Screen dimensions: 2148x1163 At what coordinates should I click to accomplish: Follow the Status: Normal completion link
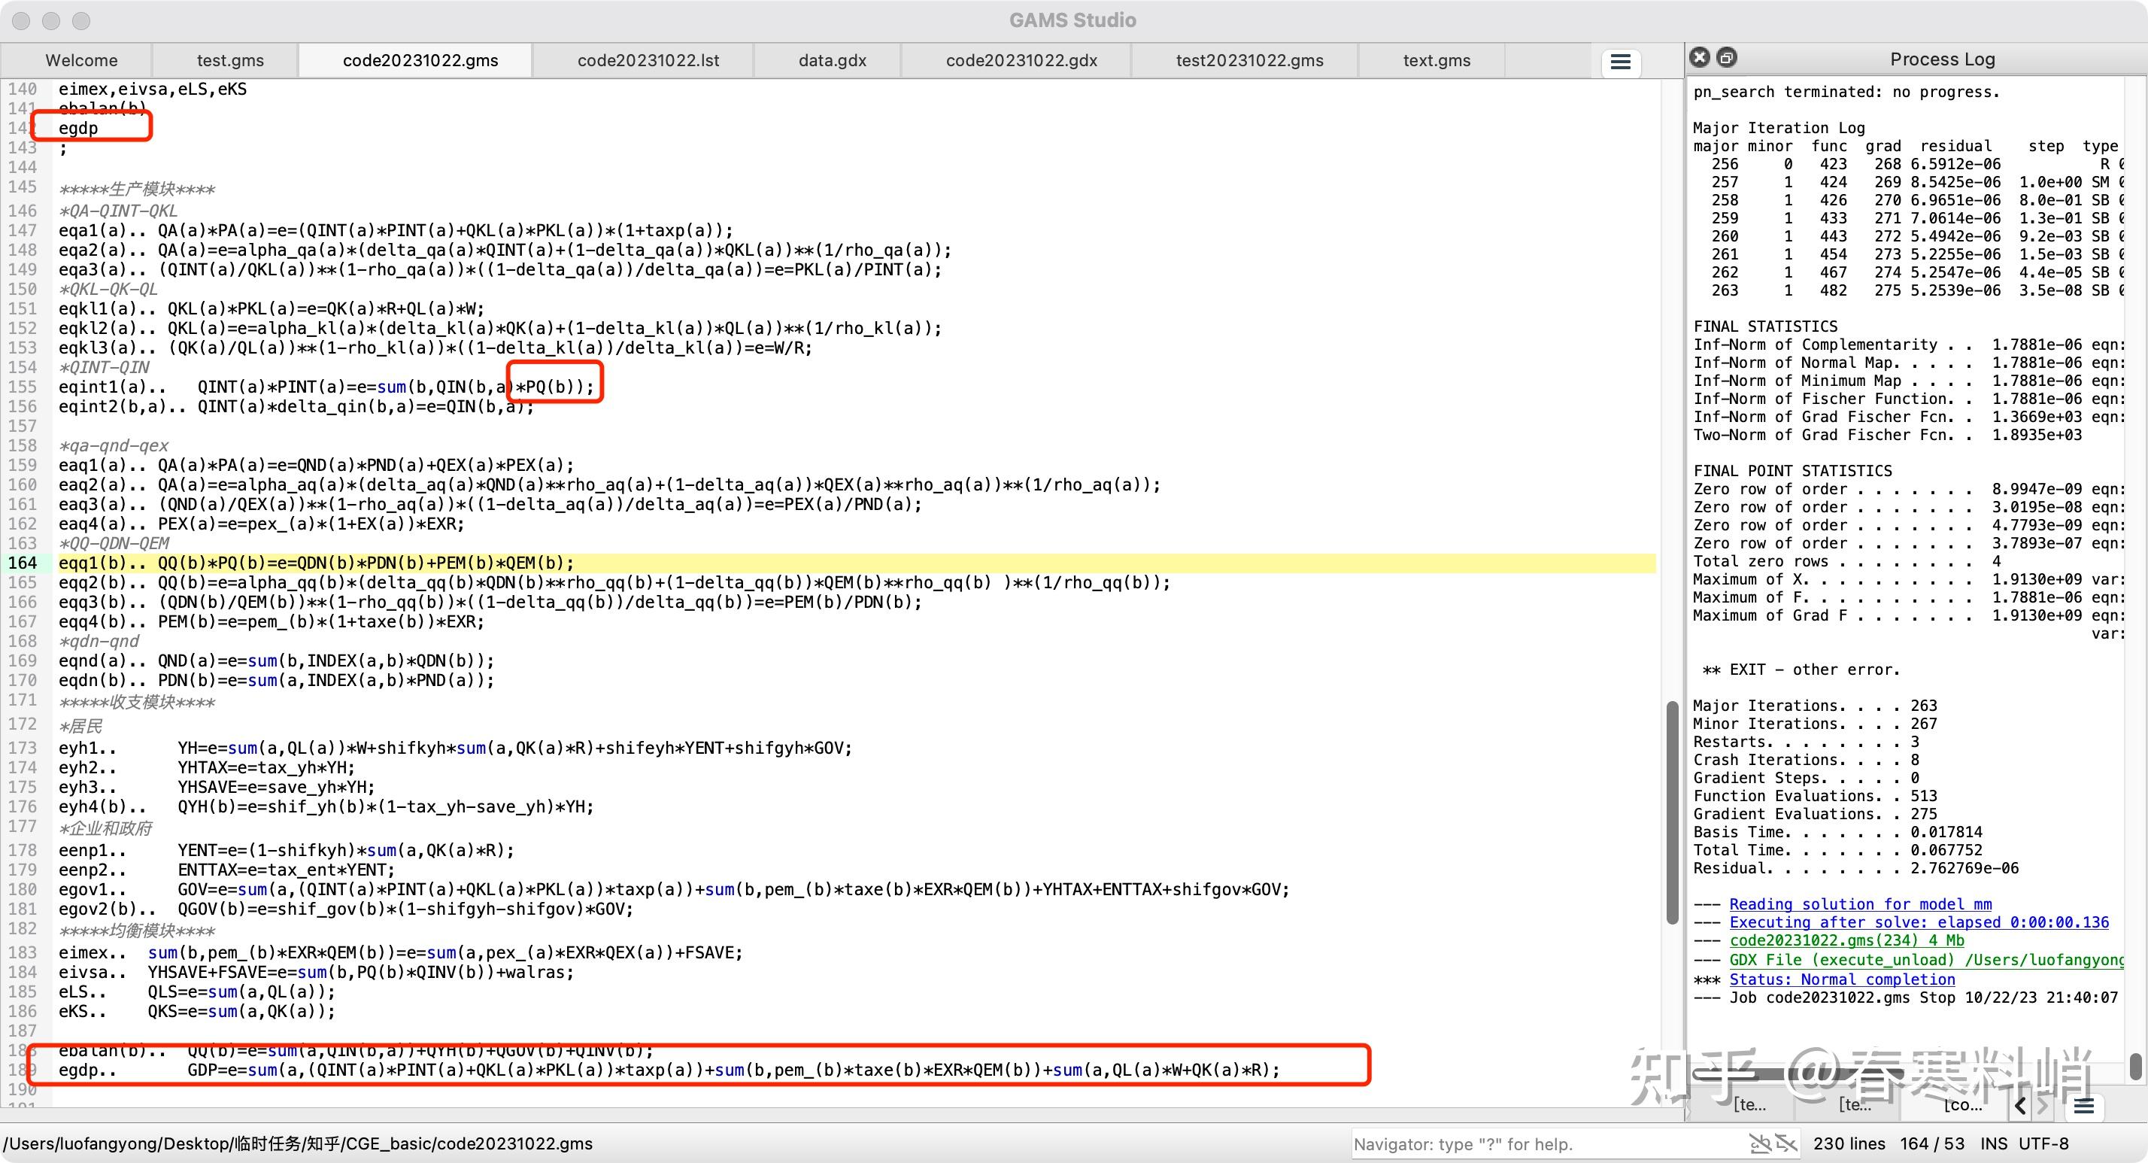(1841, 979)
